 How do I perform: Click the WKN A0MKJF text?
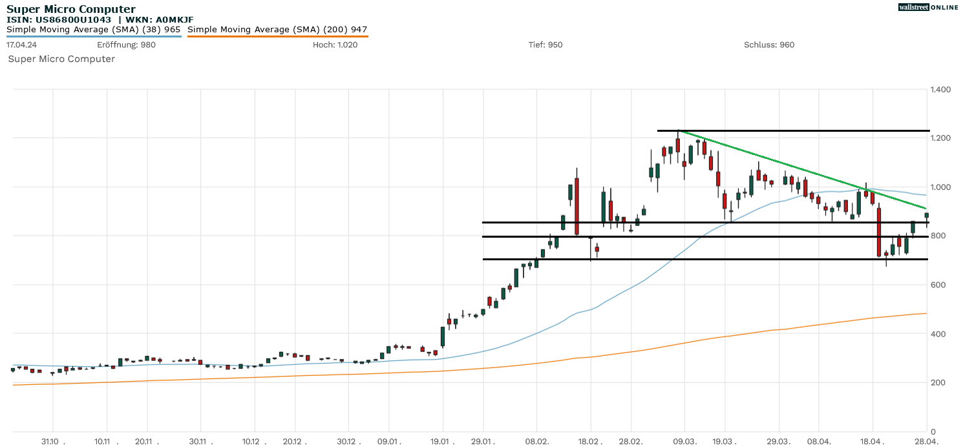click(x=159, y=19)
